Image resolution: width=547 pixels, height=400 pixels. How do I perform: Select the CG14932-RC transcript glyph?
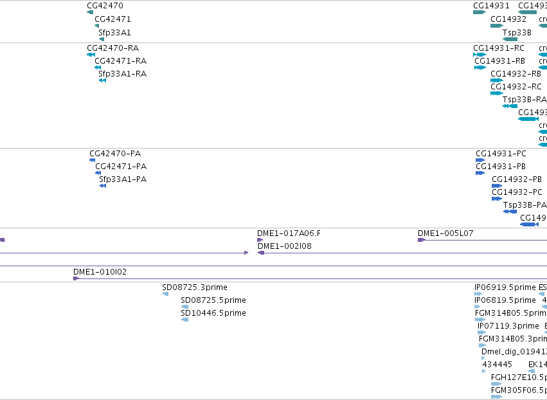497,93
